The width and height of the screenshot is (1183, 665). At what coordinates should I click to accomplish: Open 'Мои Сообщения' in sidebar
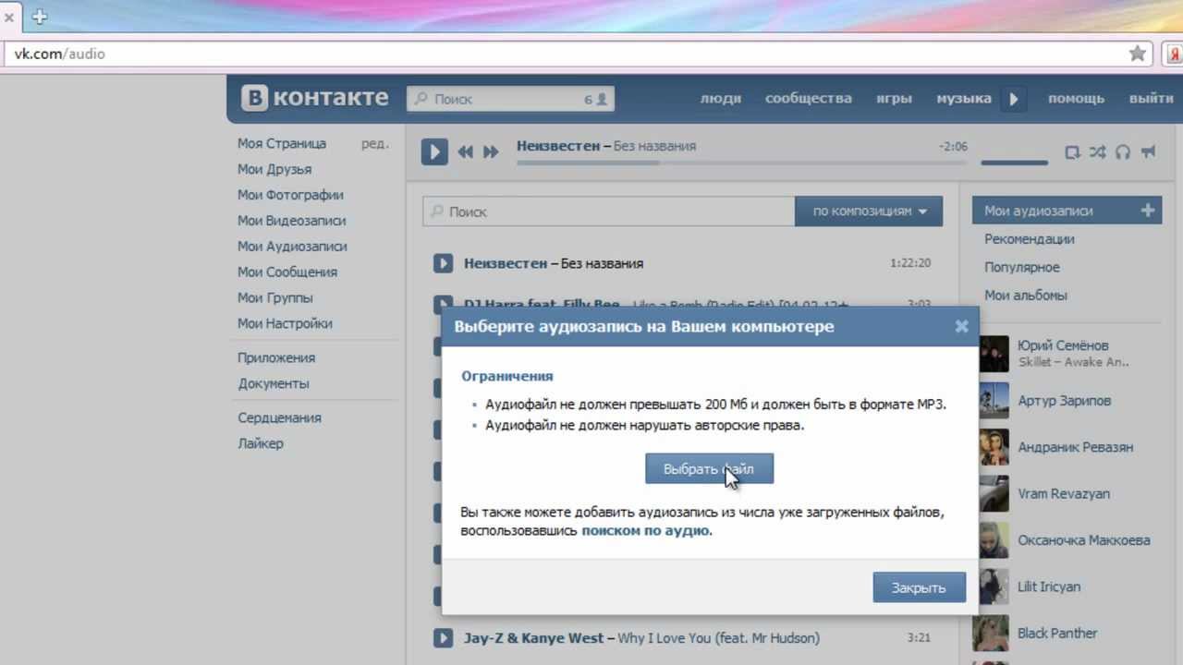click(287, 272)
